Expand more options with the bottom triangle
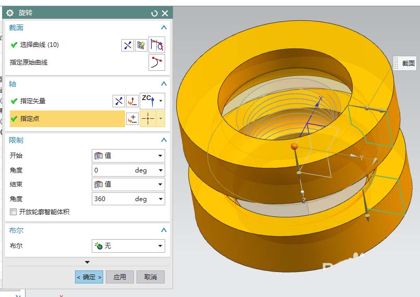The height and width of the screenshot is (297, 420). 88,262
